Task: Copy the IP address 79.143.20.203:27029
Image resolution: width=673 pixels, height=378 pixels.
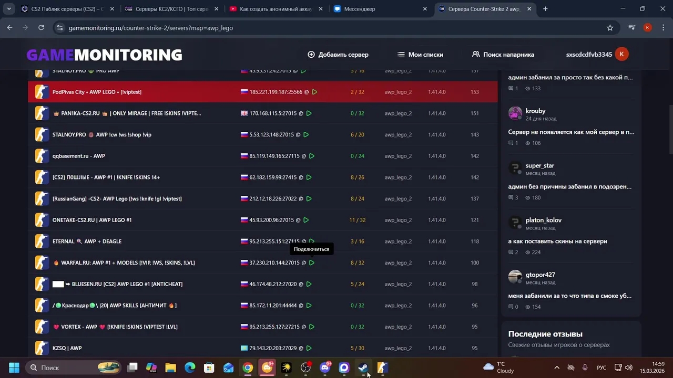Action: tap(301, 348)
